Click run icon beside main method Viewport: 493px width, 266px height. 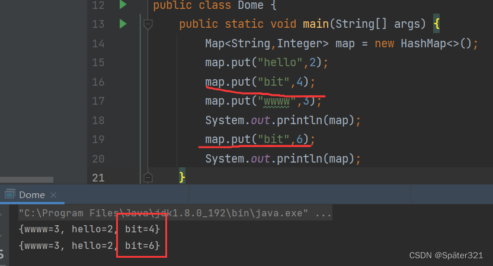123,24
